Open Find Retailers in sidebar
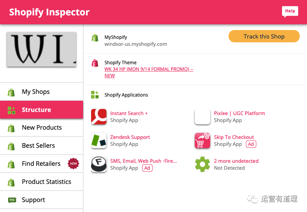 pyautogui.click(x=41, y=164)
